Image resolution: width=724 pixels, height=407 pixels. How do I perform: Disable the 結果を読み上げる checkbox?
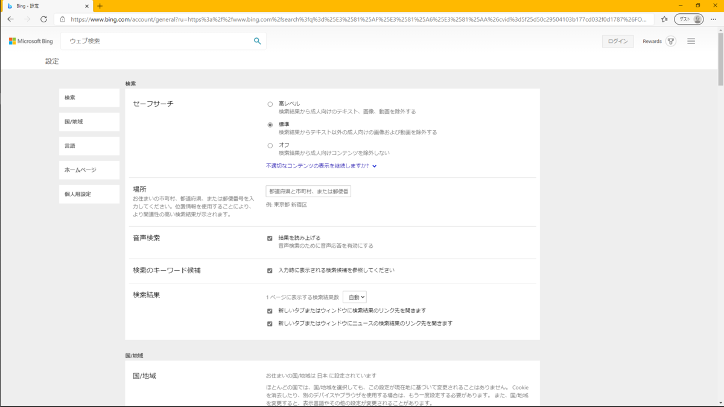click(270, 237)
